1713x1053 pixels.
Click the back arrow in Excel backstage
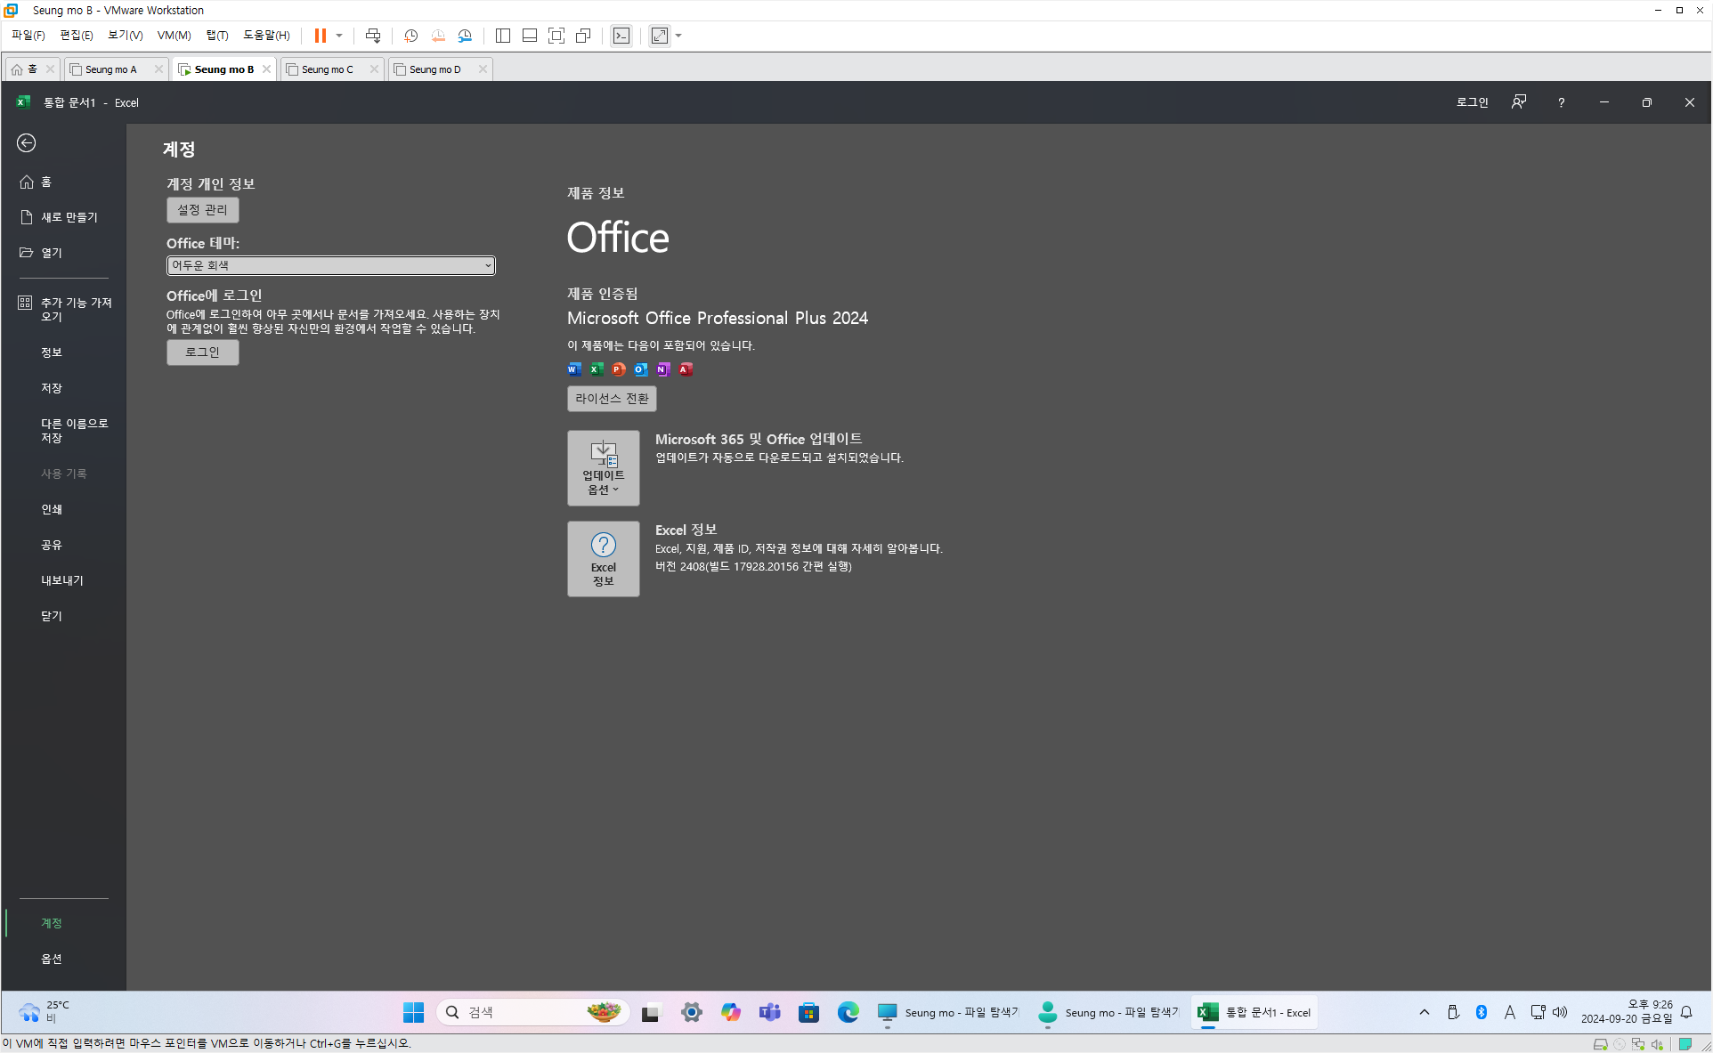pos(27,143)
